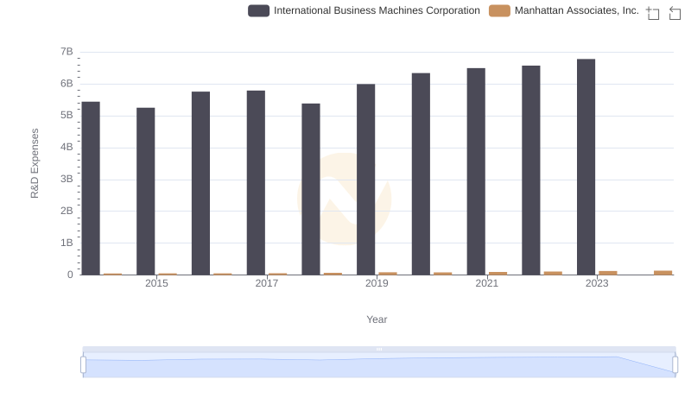Click the y-axis label 7B
The height and width of the screenshot is (398, 691).
click(x=67, y=52)
